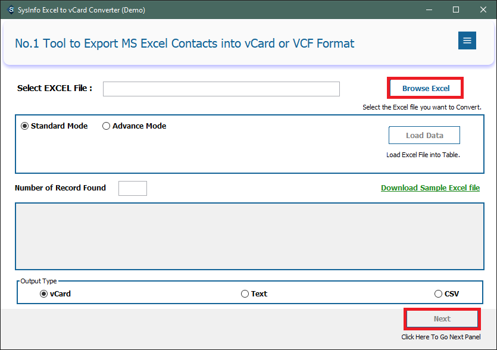Maximize the converter window
This screenshot has width=497, height=350.
456,10
